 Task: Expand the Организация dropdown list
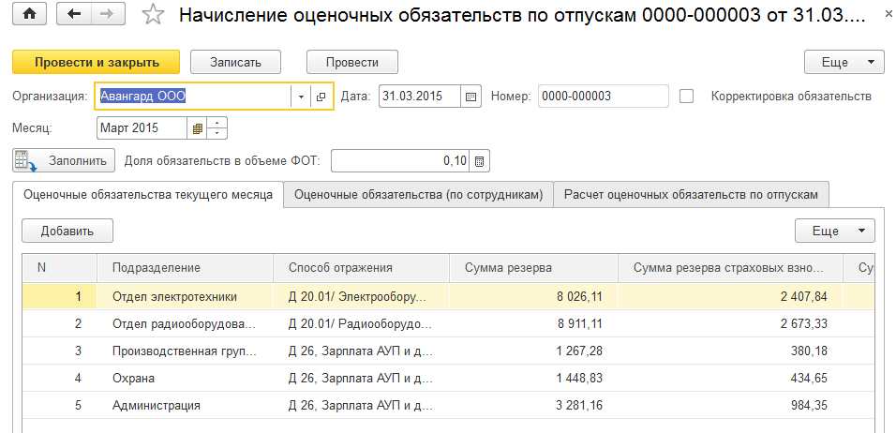(301, 97)
